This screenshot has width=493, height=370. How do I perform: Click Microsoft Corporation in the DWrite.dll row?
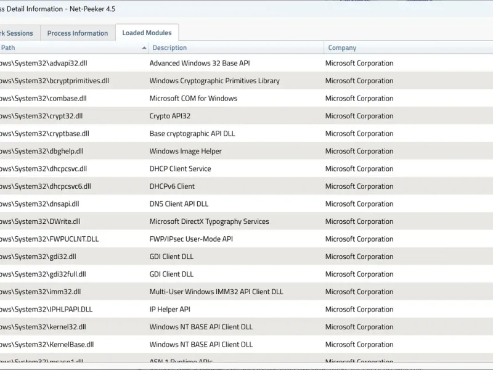point(359,222)
